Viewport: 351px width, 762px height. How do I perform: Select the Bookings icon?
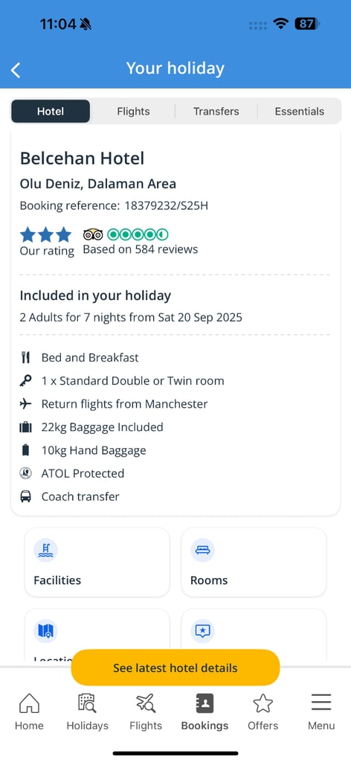click(x=205, y=702)
